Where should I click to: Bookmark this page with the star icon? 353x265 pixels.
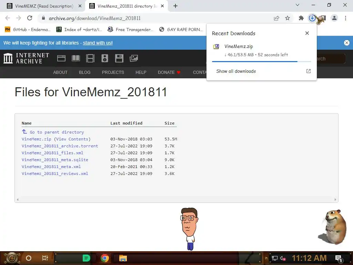(288, 18)
